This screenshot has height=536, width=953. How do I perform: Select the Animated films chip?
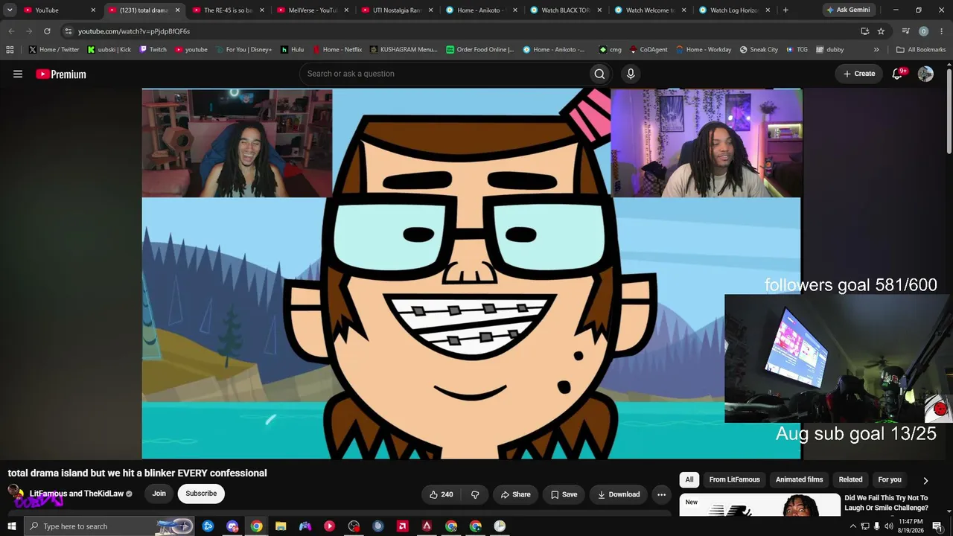[800, 480]
